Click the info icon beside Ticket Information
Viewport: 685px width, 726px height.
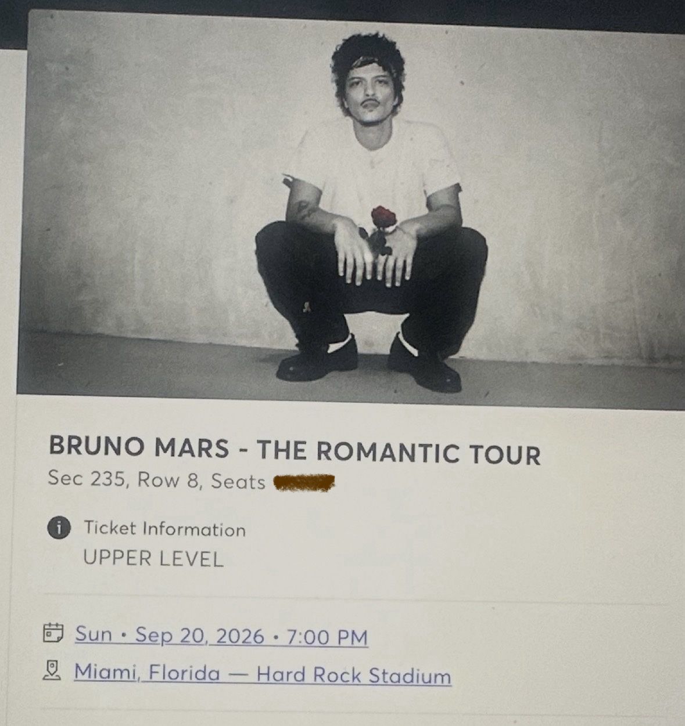[59, 528]
